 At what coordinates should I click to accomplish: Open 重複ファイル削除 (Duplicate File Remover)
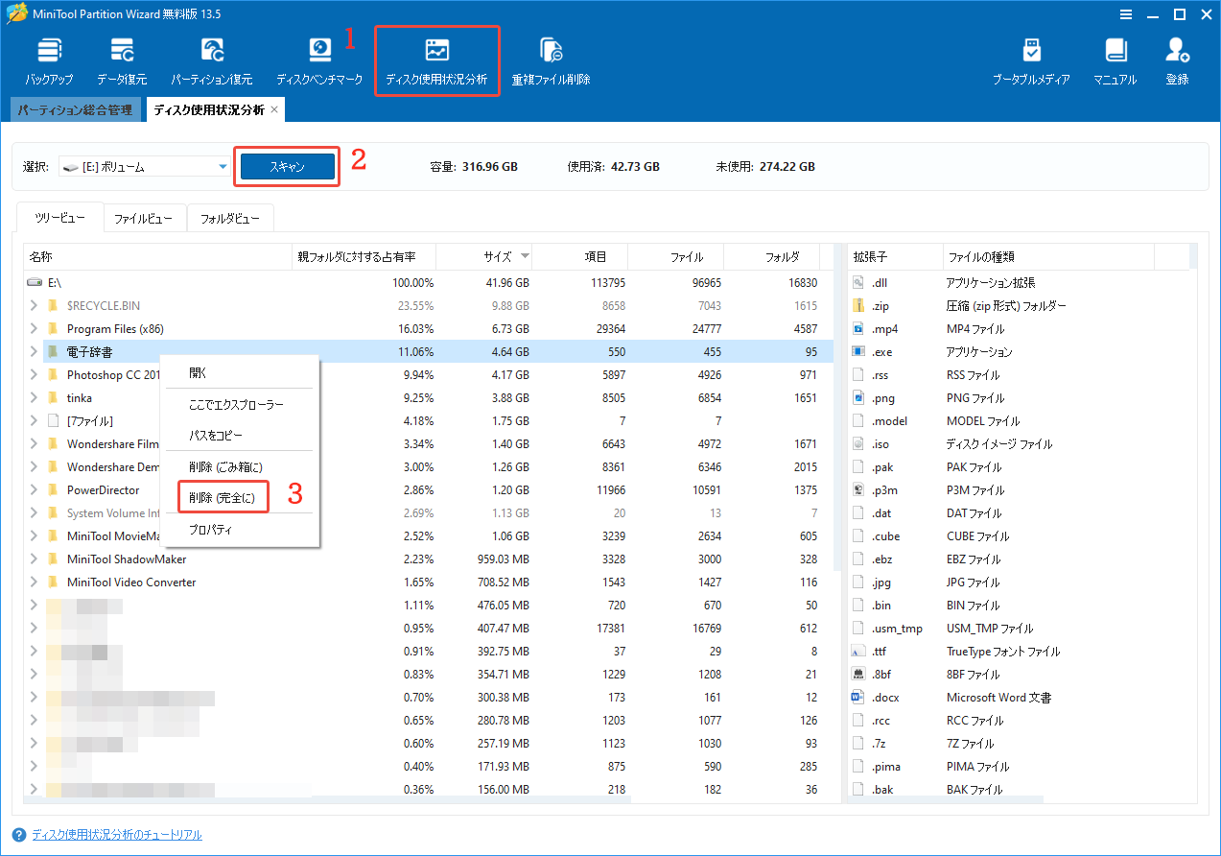tap(552, 59)
